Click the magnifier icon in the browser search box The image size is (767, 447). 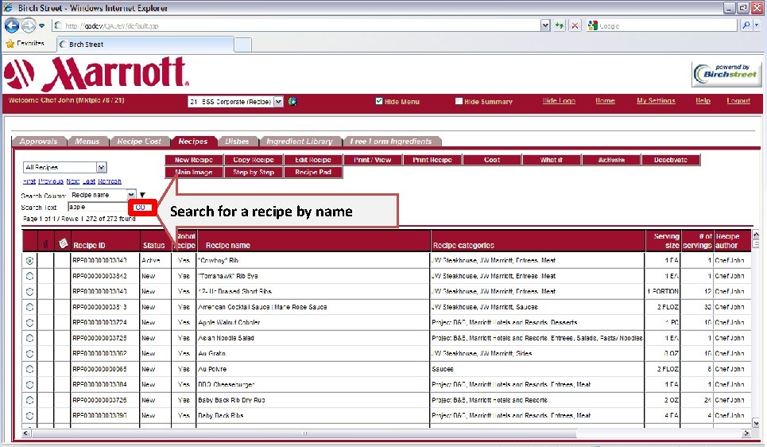click(746, 25)
